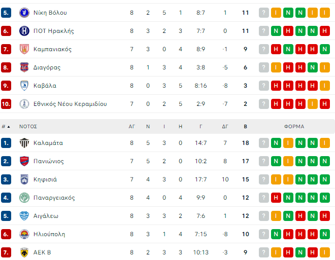335x260 pixels.
Task: Click the ΠΟΤ Ηρακλής team logo
Action: click(x=24, y=31)
